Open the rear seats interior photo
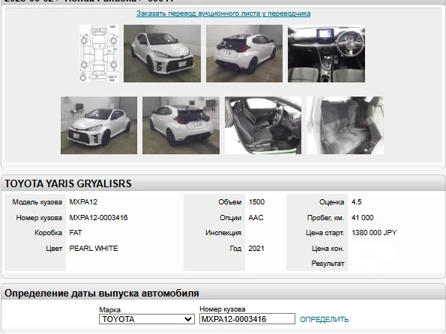Screen dimensions: 446x334 pos(345,125)
